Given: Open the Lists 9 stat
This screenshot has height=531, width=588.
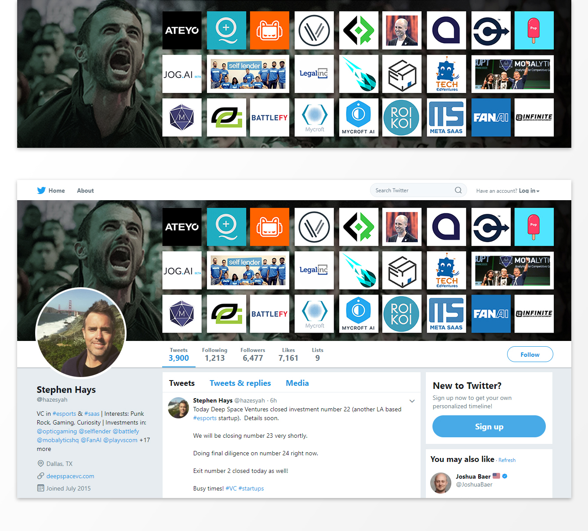Looking at the screenshot, I should (318, 355).
